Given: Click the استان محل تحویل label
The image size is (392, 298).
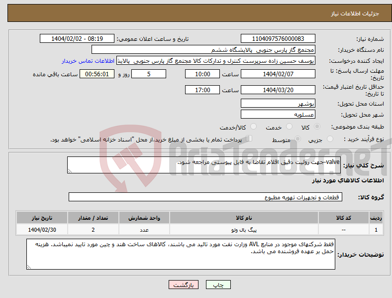Looking at the screenshot, I should (361, 104).
